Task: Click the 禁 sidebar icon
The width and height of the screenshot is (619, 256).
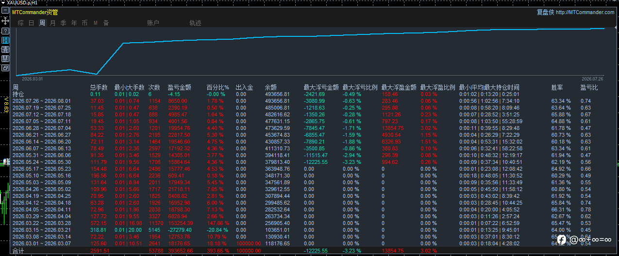Action: [x=5, y=59]
